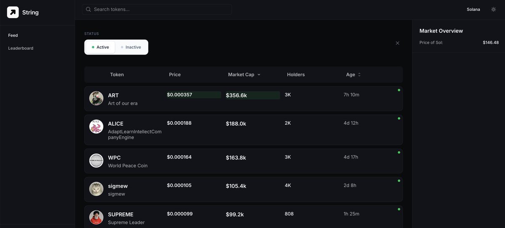Open the ALICE token avatar
Image resolution: width=505 pixels, height=228 pixels.
[96, 126]
